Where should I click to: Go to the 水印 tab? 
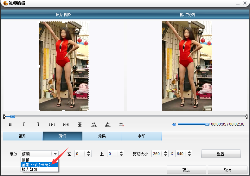pyautogui.click(x=142, y=136)
